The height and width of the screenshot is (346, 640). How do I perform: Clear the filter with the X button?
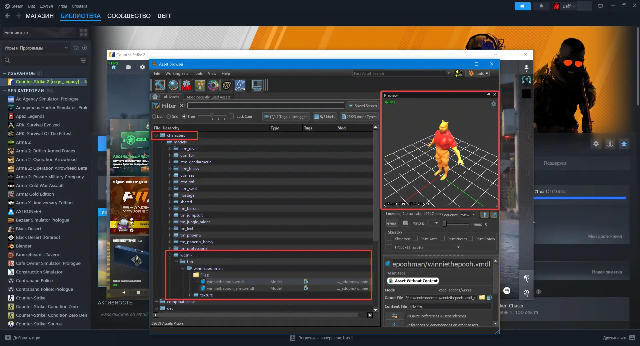[x=182, y=105]
